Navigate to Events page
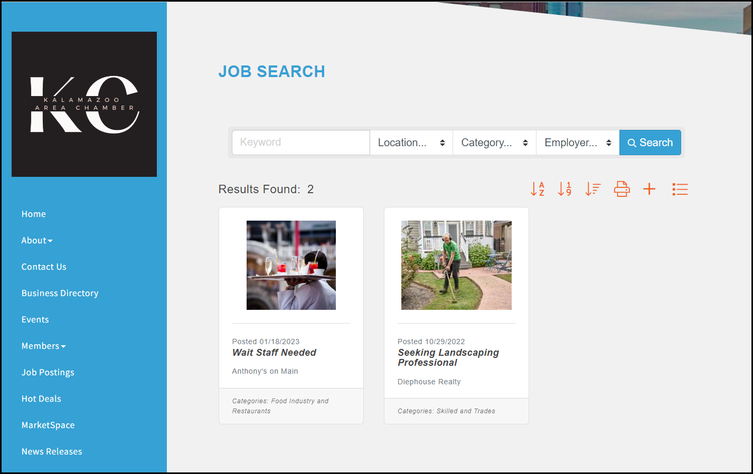Viewport: 753px width, 474px height. coord(35,320)
